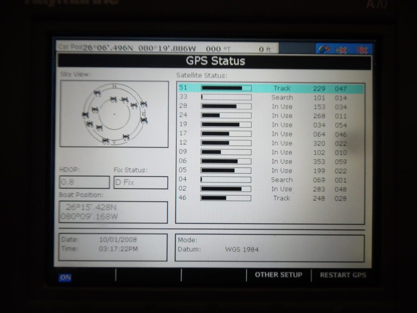Select satellite 02 icon in Sky View

coord(95,110)
